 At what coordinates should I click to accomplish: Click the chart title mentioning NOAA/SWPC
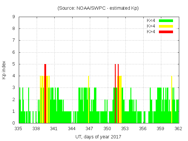[x=98, y=8]
